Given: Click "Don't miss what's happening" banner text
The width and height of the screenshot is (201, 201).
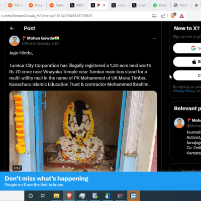Looking at the screenshot, I should (x=46, y=178).
